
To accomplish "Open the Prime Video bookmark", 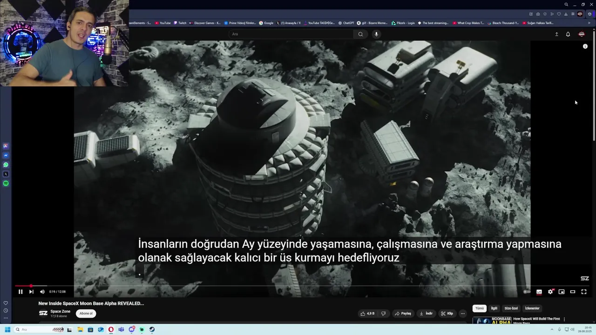I will click(x=240, y=23).
